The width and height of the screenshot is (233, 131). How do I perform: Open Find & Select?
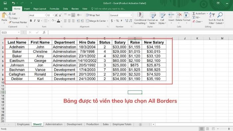(x=220, y=18)
